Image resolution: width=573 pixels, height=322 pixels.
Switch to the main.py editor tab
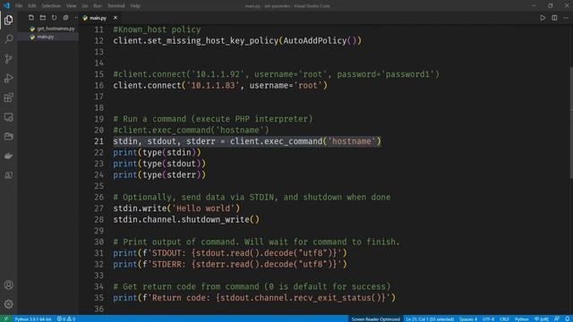pos(98,18)
